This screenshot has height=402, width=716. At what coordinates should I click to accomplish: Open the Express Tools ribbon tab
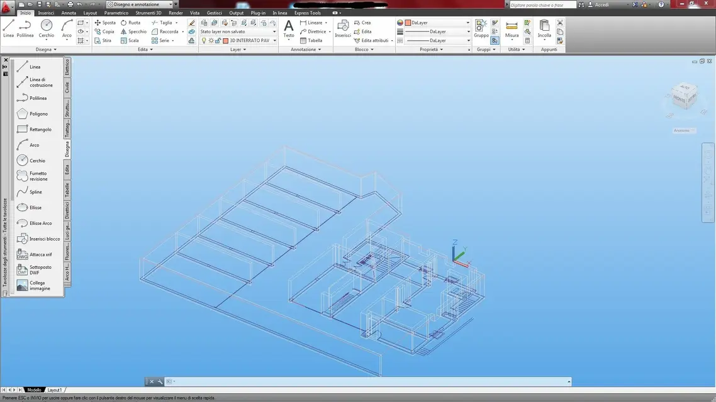click(x=307, y=13)
